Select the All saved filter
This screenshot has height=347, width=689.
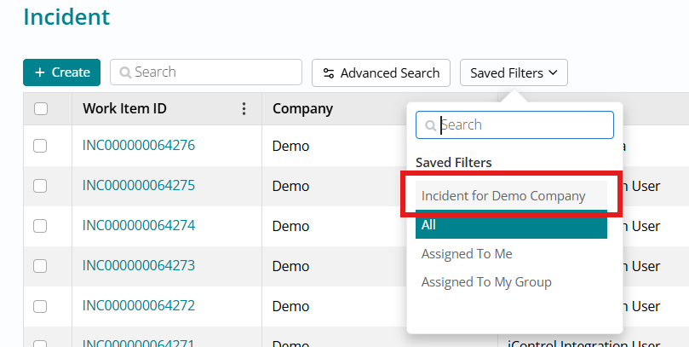(511, 225)
